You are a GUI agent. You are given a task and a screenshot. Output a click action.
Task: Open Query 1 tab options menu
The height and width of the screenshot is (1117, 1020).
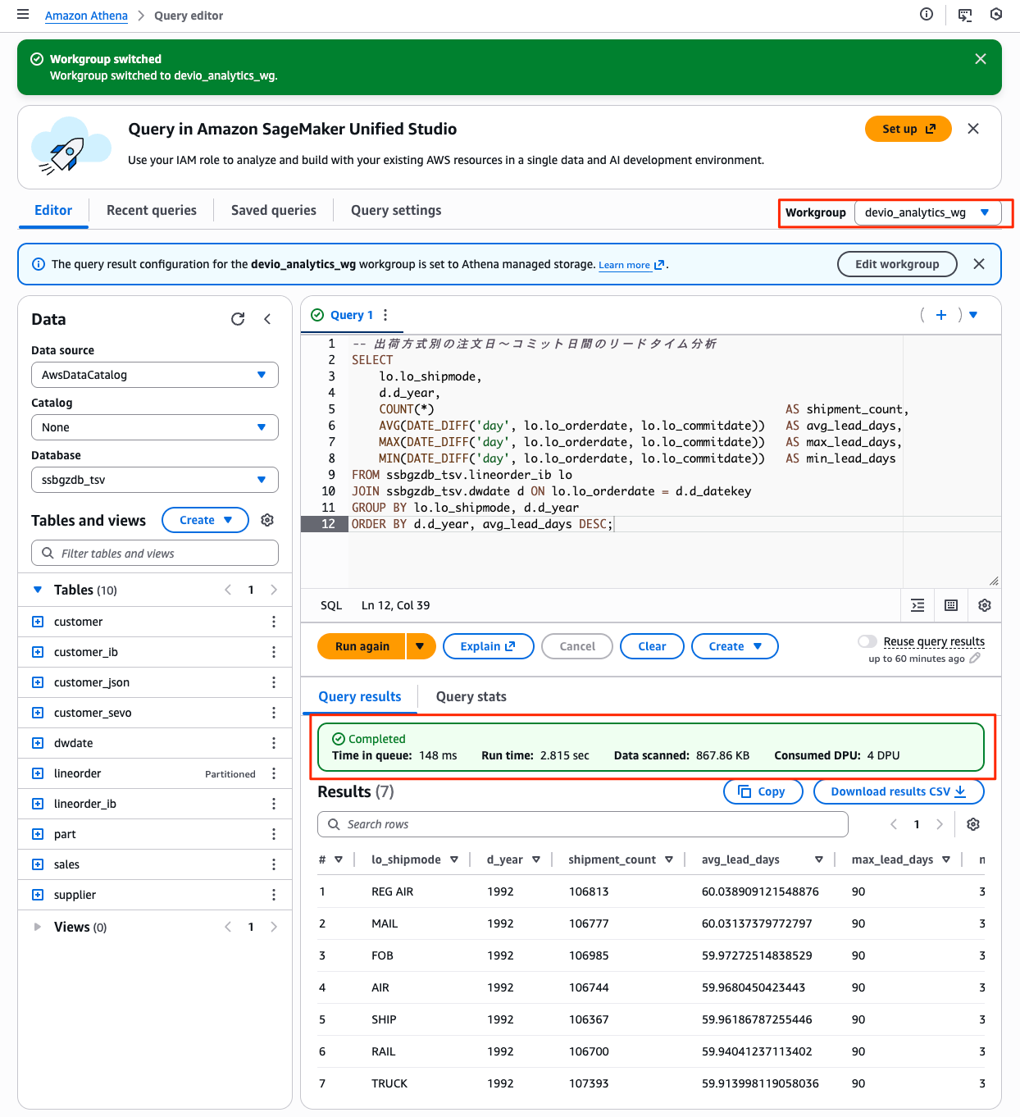coord(385,315)
